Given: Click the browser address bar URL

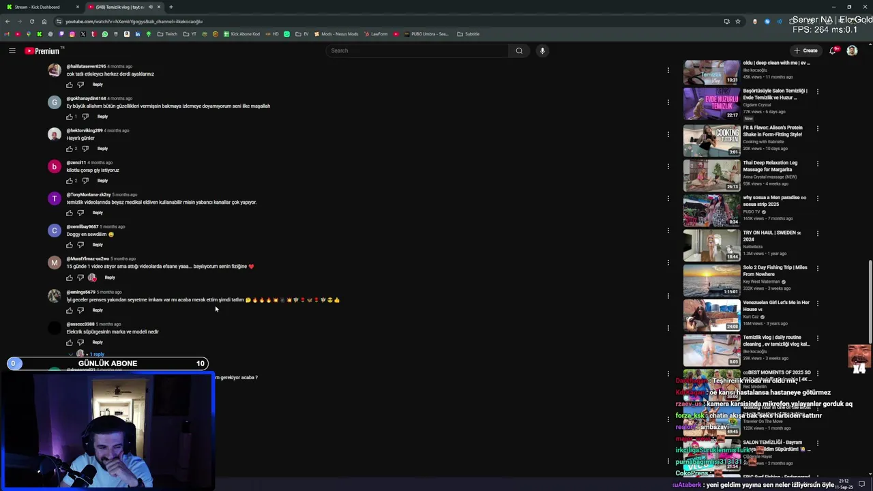Looking at the screenshot, I should (134, 21).
